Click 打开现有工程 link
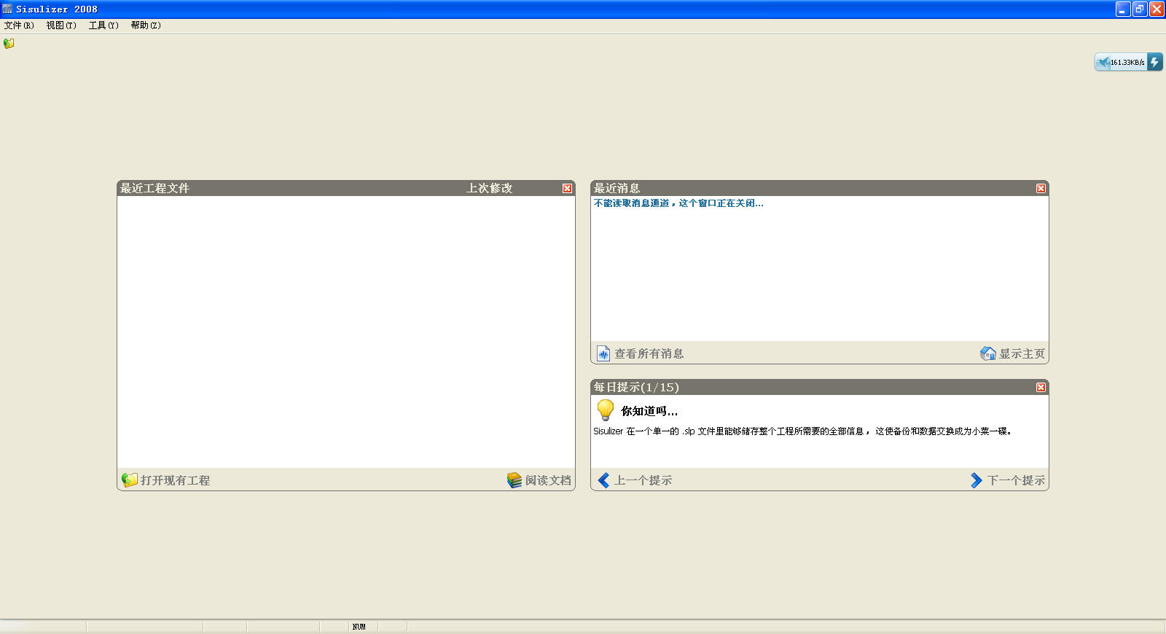Viewport: 1166px width, 634px height. [175, 480]
